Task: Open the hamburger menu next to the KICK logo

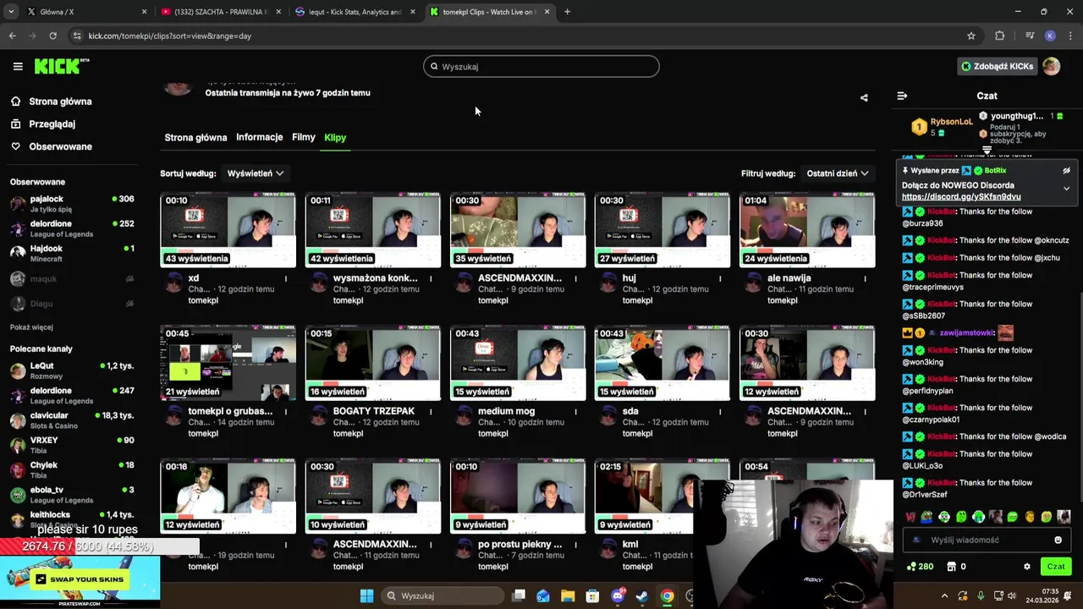Action: 18,66
